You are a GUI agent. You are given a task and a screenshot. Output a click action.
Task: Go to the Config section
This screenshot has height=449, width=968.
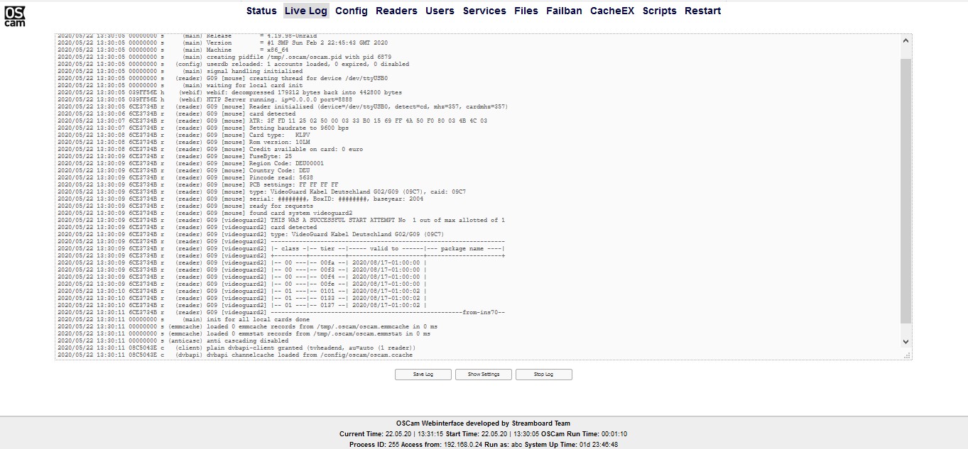click(352, 11)
